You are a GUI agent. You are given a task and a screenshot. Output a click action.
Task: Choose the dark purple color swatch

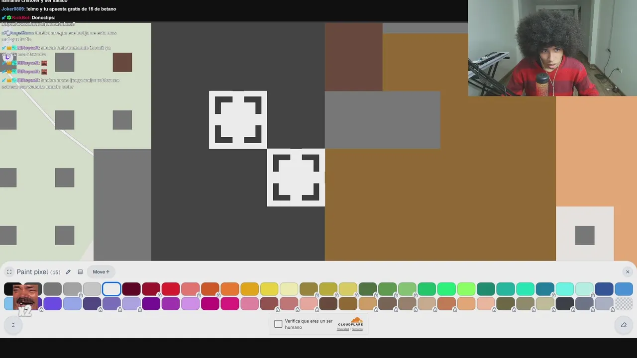point(151,303)
